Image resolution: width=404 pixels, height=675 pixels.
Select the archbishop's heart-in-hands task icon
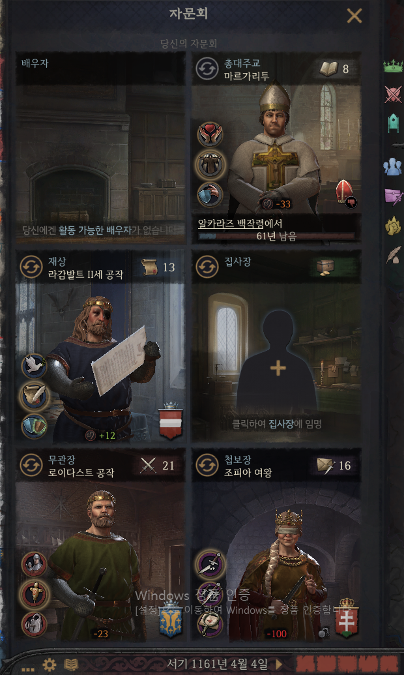click(x=210, y=134)
